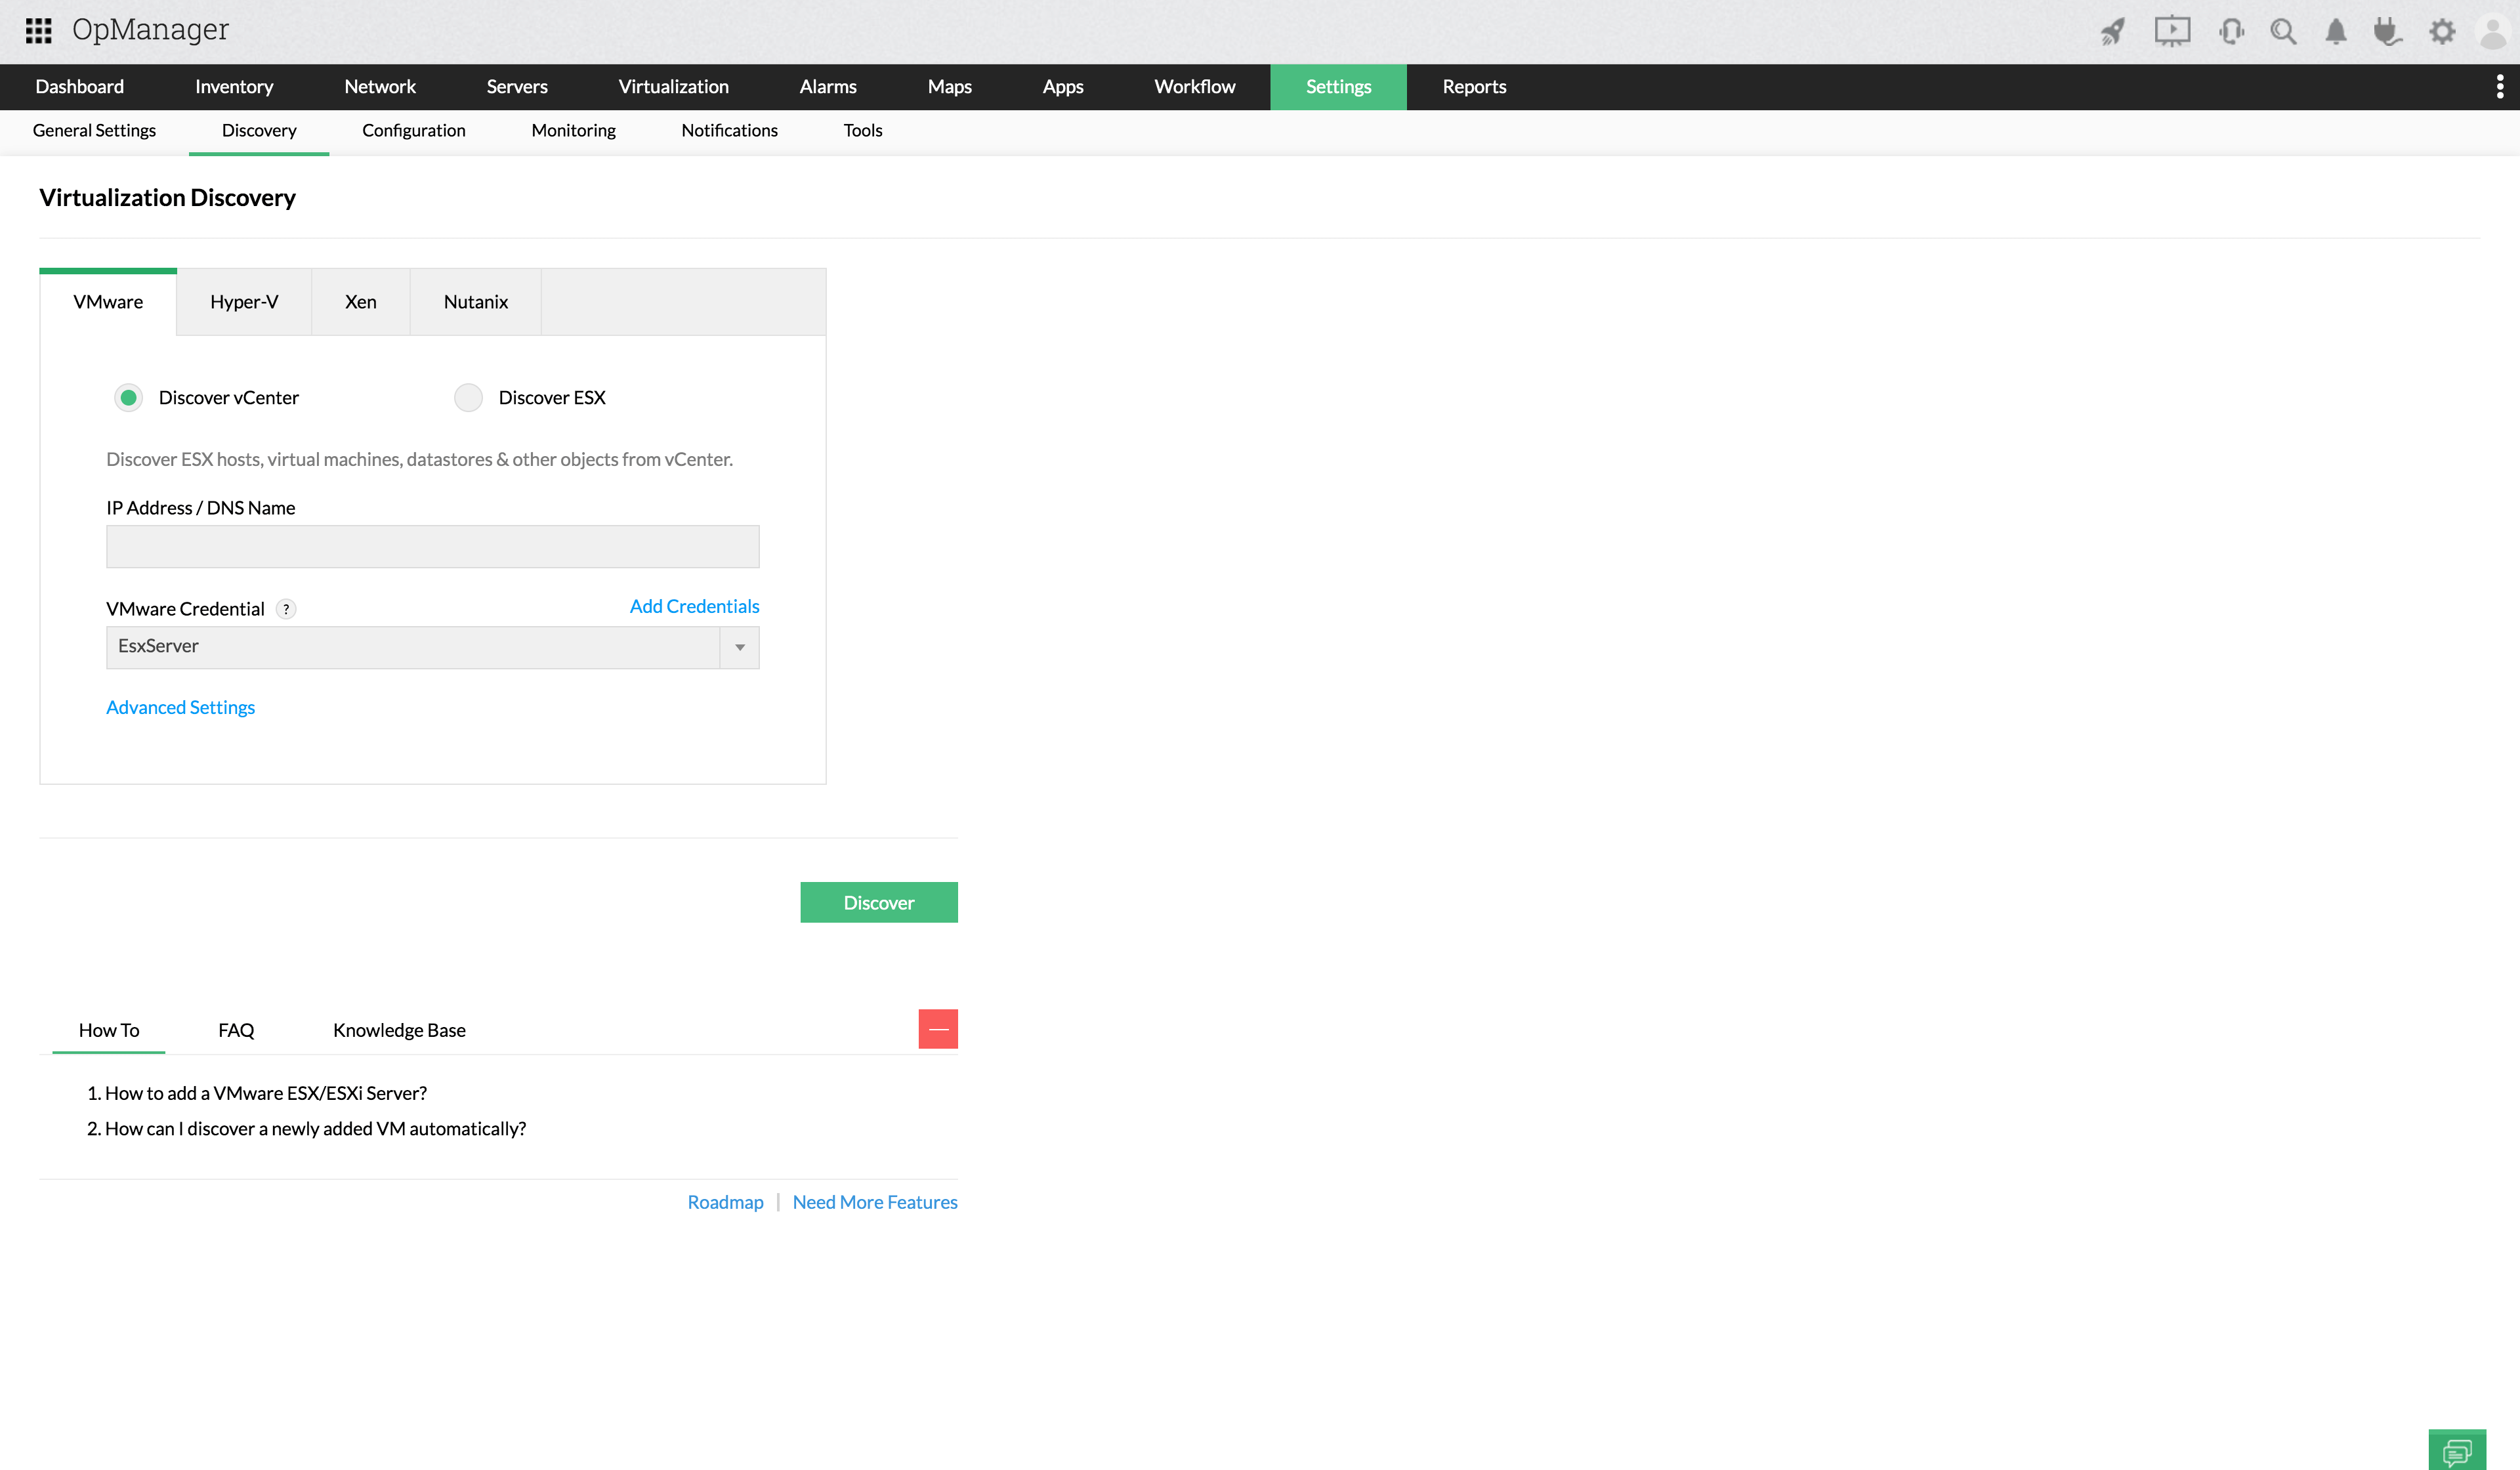Click the rocket get-started icon

2112,32
